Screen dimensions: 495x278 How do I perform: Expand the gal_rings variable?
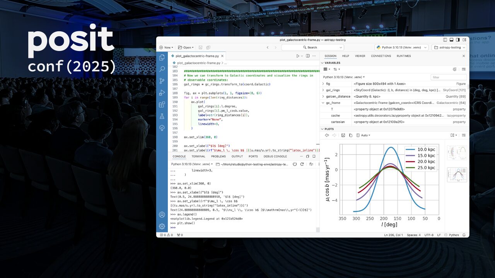(x=323, y=90)
